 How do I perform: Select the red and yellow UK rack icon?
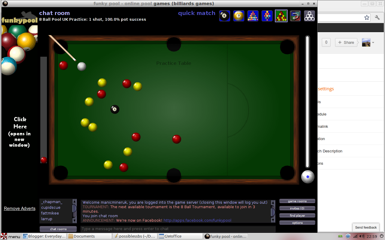tap(281, 16)
